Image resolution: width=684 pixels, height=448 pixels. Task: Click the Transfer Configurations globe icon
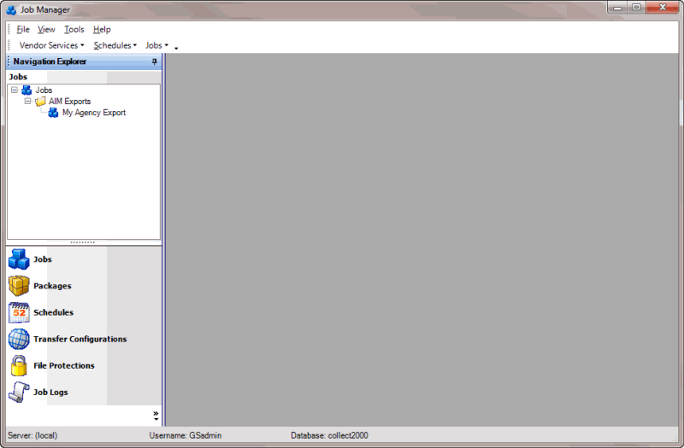click(19, 339)
